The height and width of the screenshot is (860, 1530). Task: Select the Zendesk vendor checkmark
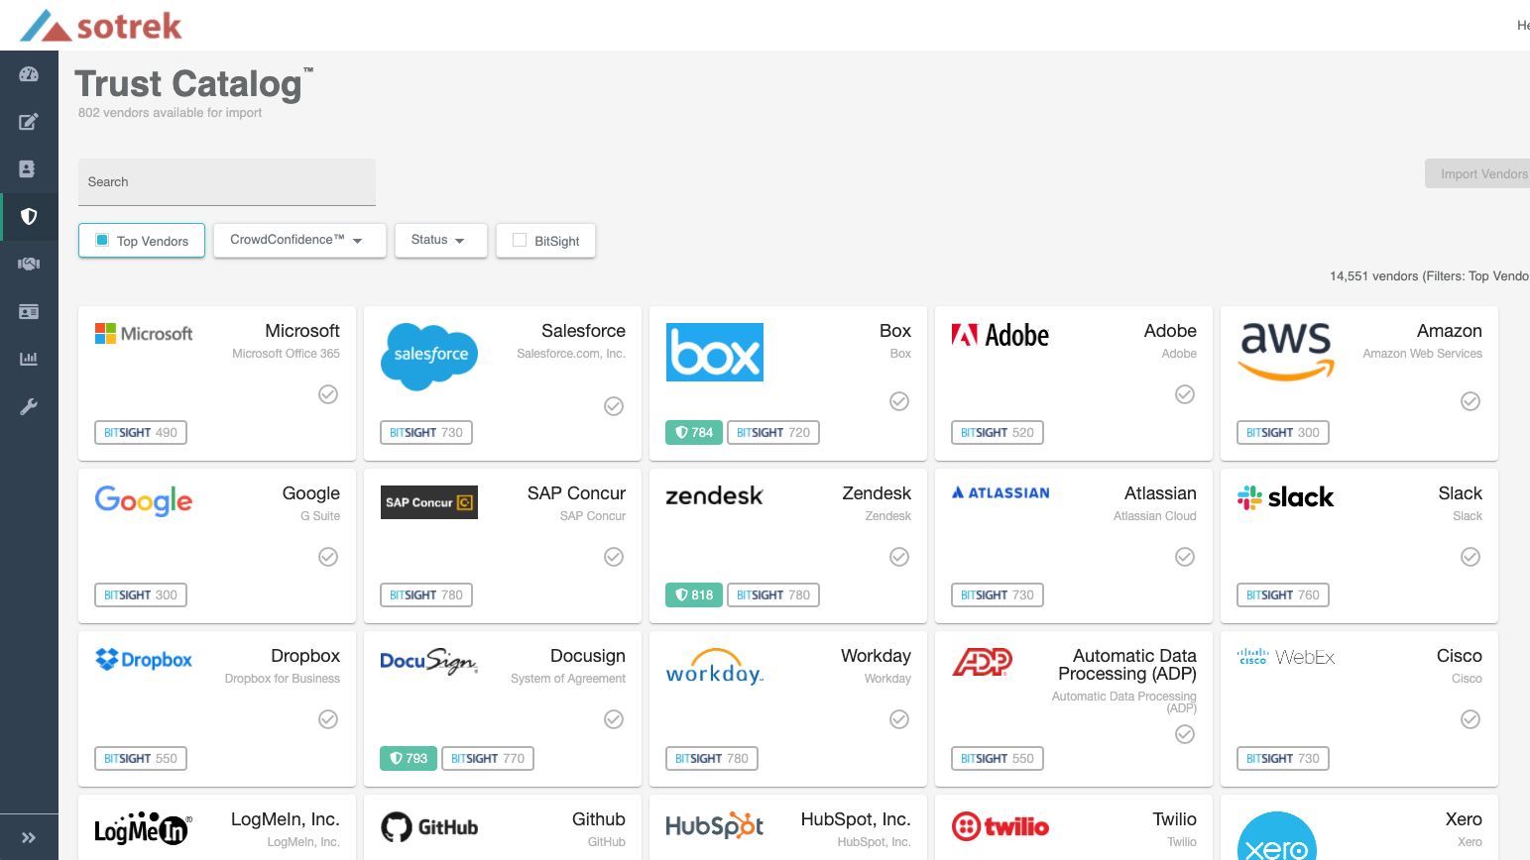(899, 557)
